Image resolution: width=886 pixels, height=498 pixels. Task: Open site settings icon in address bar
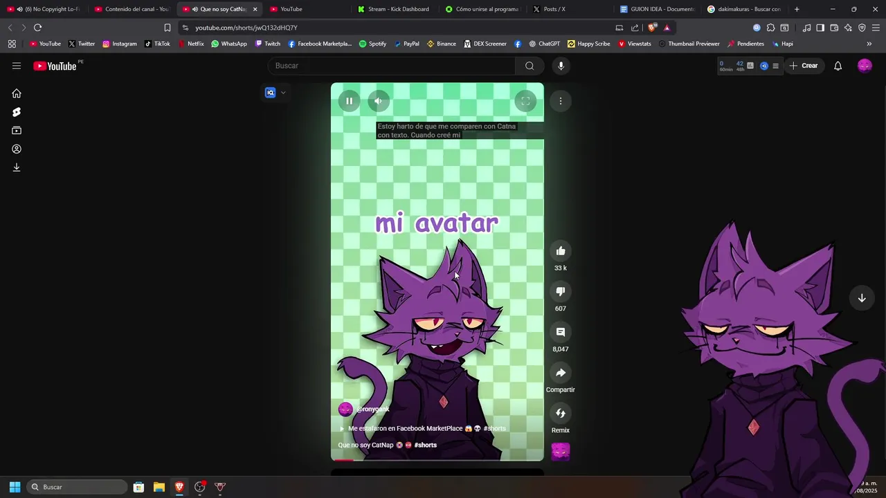[185, 28]
